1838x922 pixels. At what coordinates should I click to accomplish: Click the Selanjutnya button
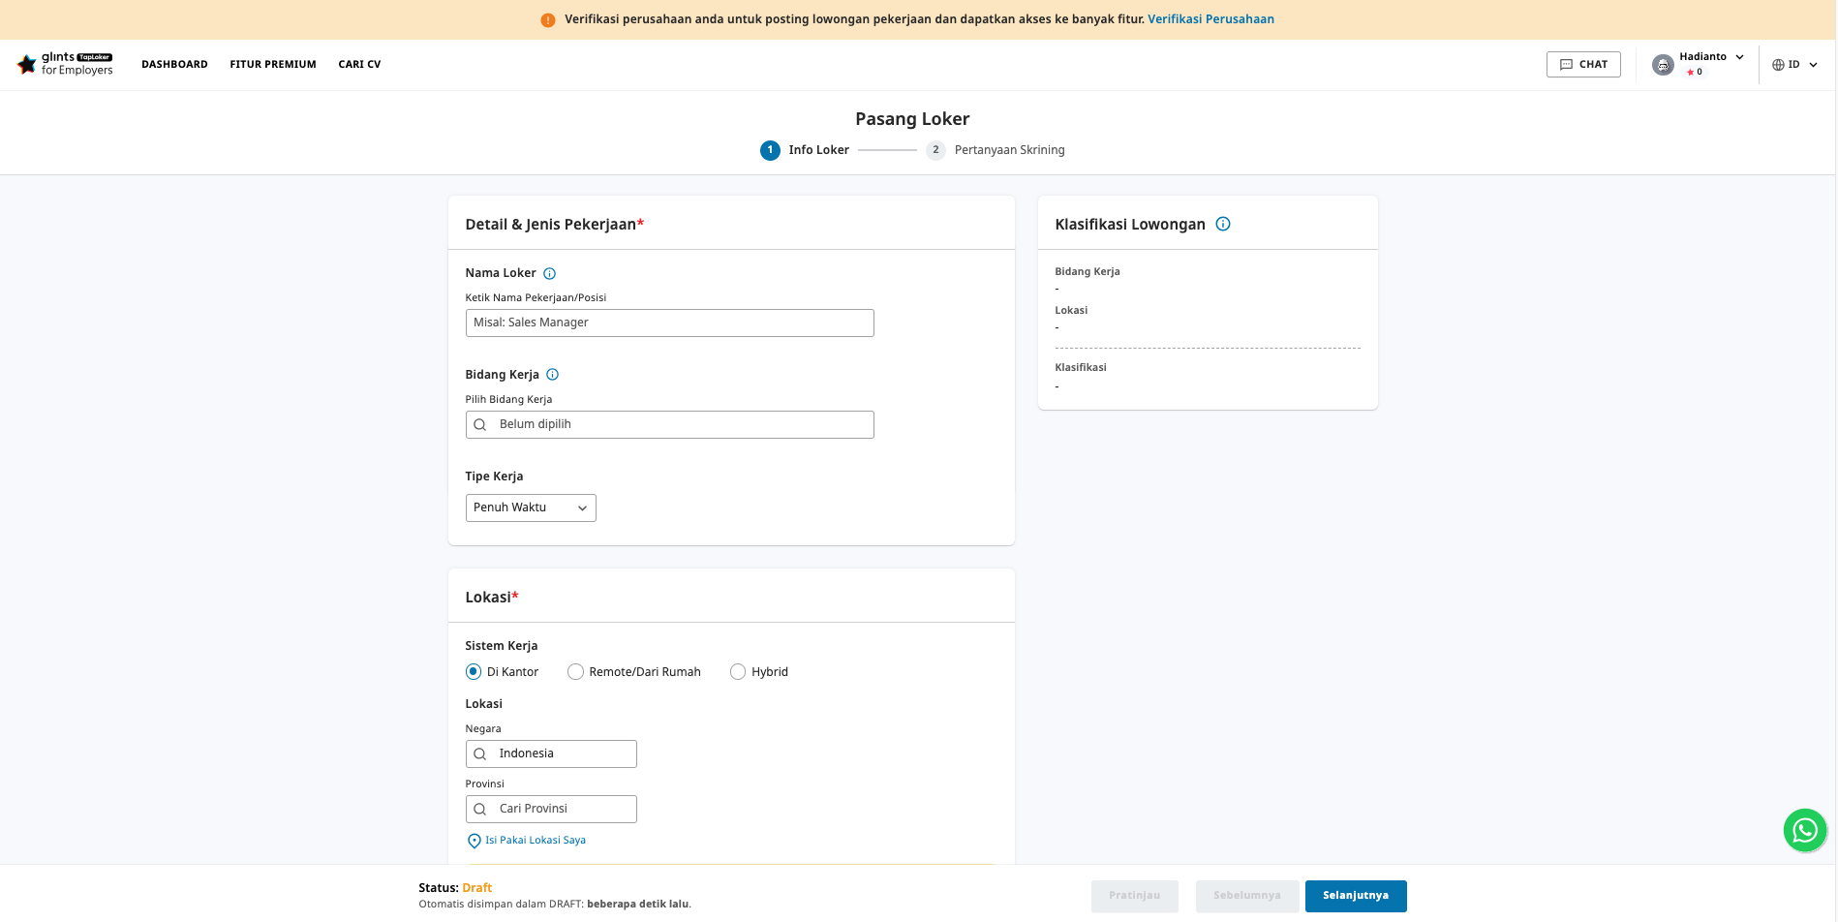(1356, 897)
